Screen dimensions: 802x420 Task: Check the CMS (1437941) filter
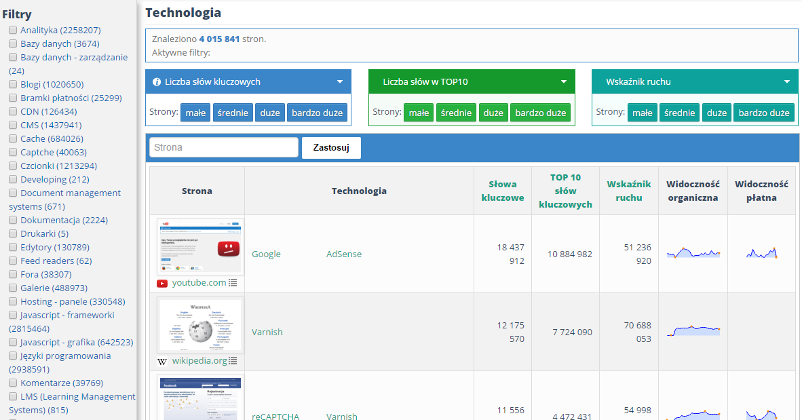[13, 125]
